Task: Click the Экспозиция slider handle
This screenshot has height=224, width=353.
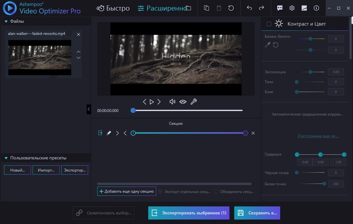Action: tap(311, 72)
